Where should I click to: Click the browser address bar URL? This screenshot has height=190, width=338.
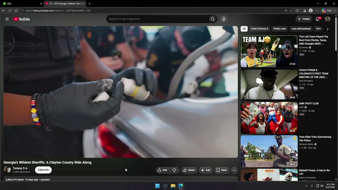(58, 11)
